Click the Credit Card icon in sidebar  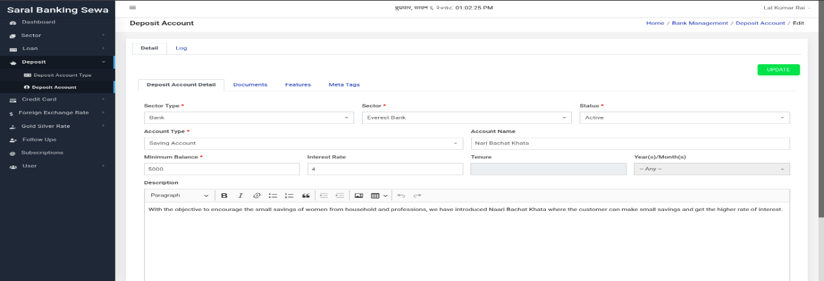tap(12, 100)
